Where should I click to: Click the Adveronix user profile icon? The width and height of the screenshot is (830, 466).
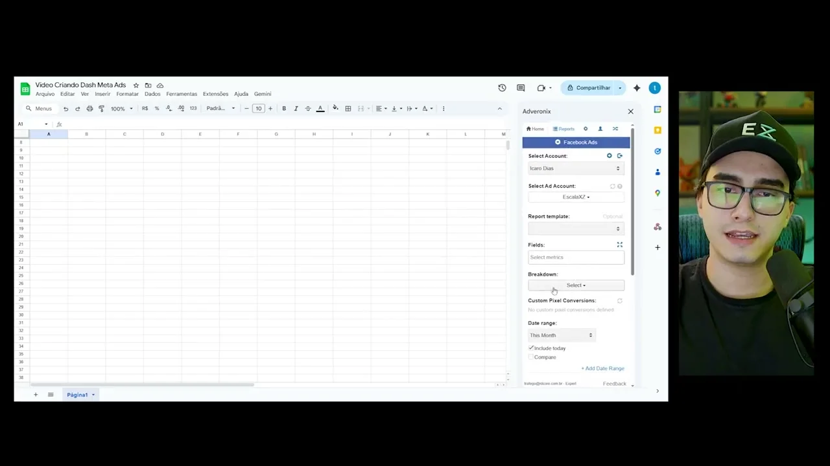(600, 129)
